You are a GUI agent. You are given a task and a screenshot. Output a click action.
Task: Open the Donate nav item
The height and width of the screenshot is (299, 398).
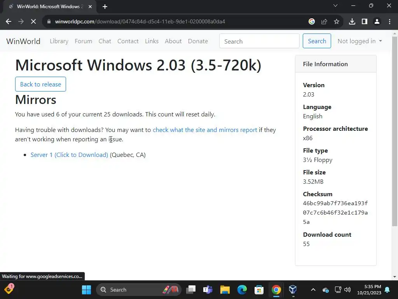[x=198, y=41]
